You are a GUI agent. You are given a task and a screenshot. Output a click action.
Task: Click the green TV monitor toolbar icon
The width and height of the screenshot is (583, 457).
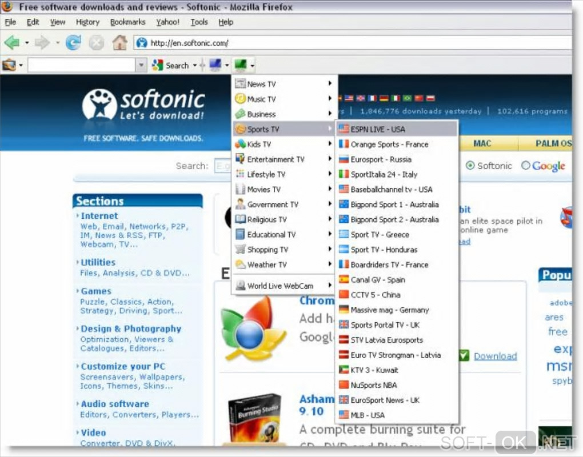241,65
